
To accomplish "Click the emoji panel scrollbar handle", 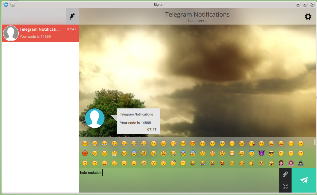I will point(315,142).
